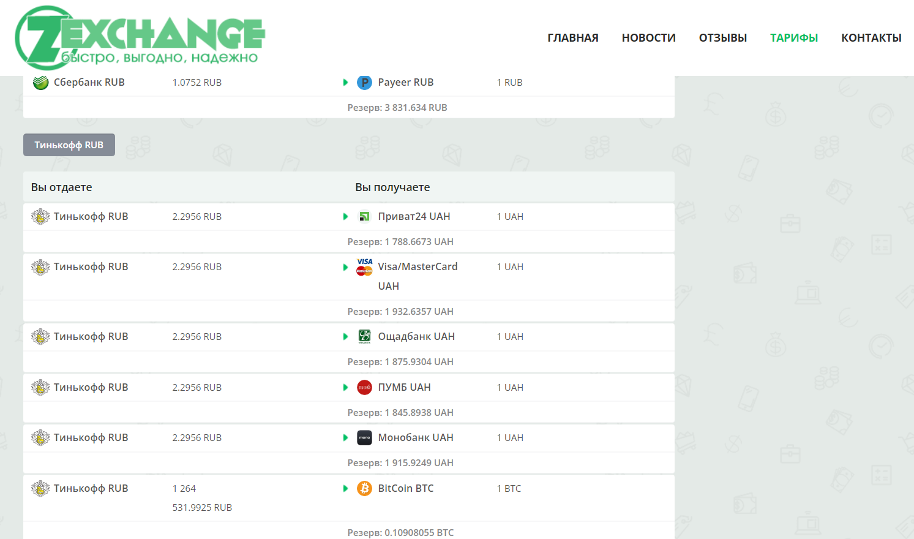Viewport: 914px width, 539px height.
Task: Click the 1 BTC amount
Action: [509, 489]
